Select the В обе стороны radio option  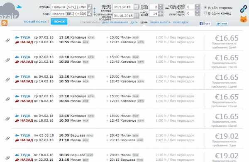pos(205,7)
